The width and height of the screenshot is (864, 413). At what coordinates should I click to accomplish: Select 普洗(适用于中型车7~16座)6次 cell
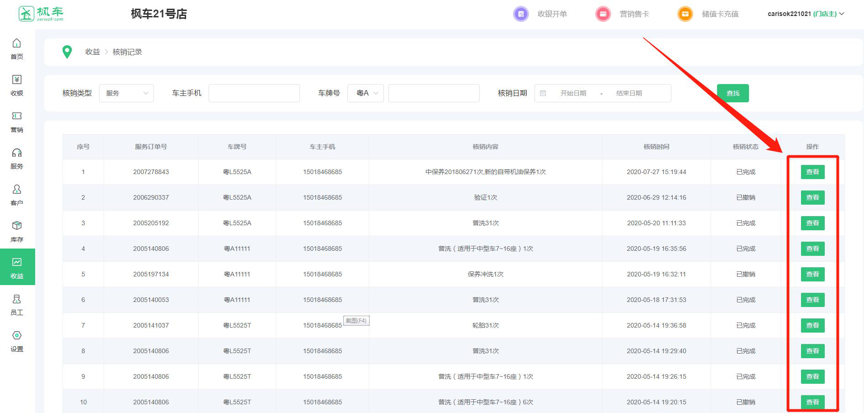pyautogui.click(x=486, y=402)
